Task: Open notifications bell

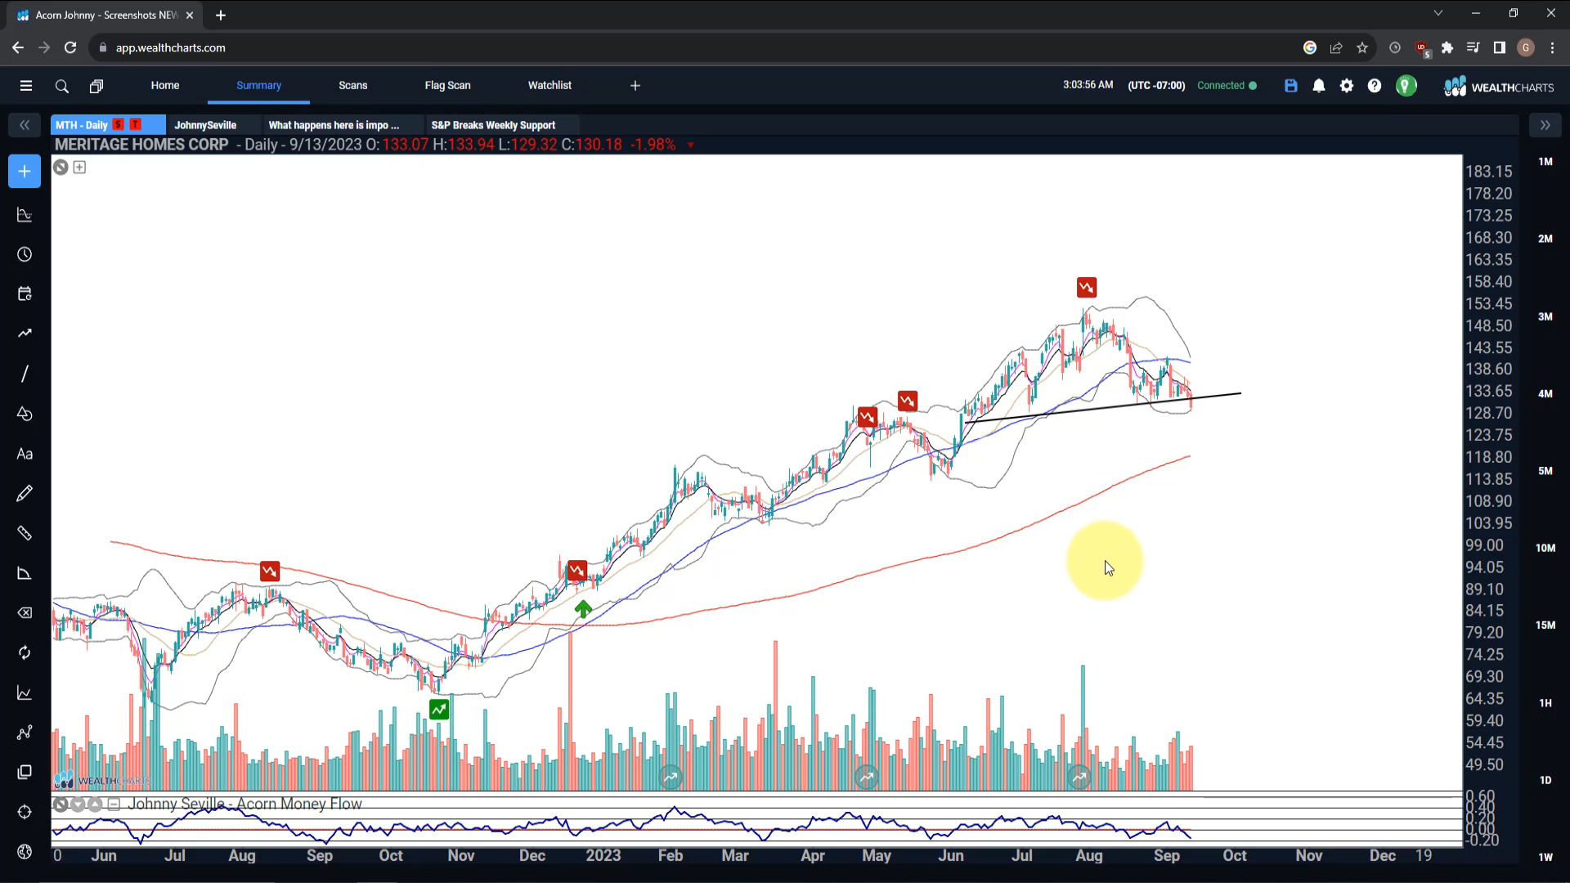Action: tap(1319, 86)
